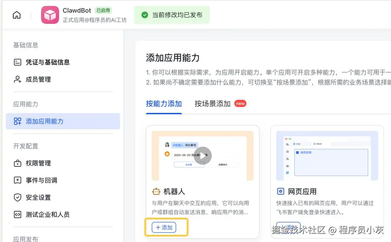Image resolution: width=391 pixels, height=242 pixels.
Task: Click the 测试企业和人员 code icon
Action: click(17, 215)
